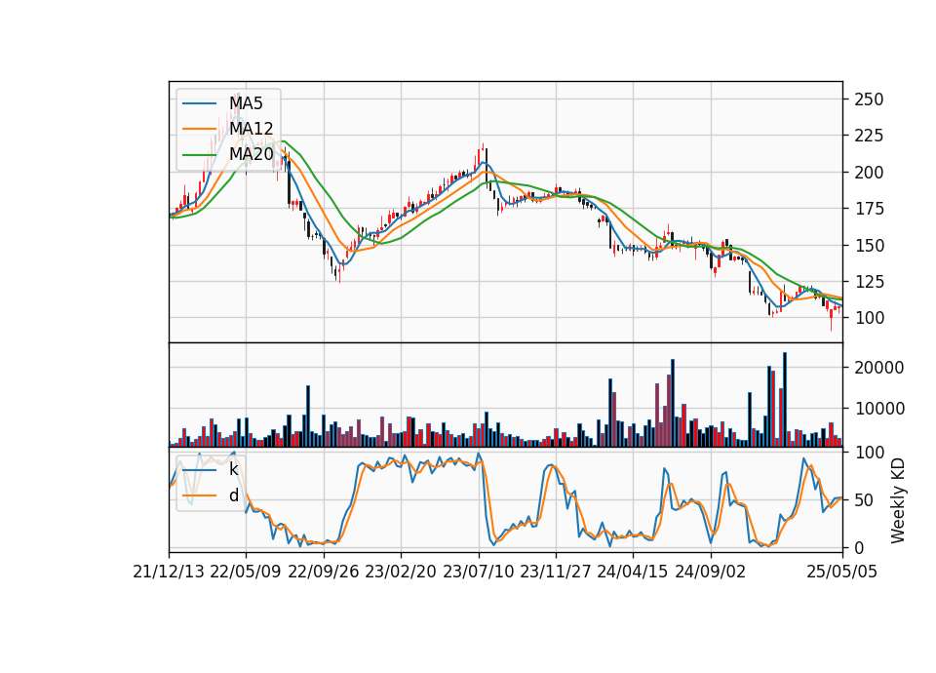936x673 pixels.
Task: Click the 23/02/20 date label
Action: tap(401, 572)
